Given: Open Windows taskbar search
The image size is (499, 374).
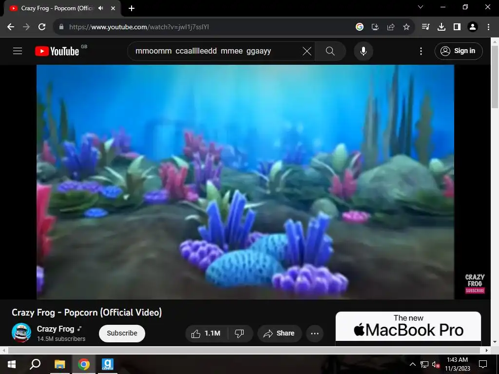Looking at the screenshot, I should coord(35,364).
